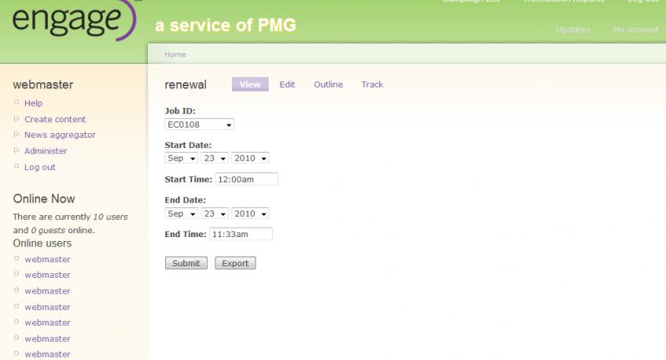
Task: Open the Job ID dropdown EC0108
Action: [199, 124]
